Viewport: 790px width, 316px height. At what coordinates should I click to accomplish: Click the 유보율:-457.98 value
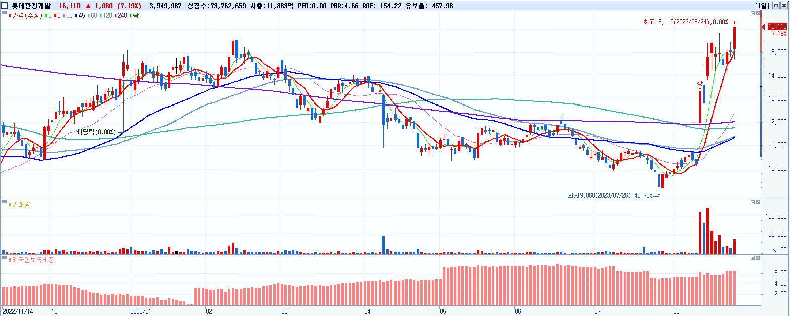429,6
